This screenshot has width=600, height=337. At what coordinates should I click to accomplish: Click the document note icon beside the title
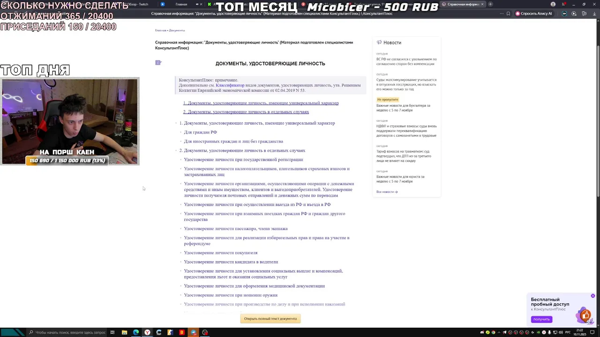tap(158, 62)
